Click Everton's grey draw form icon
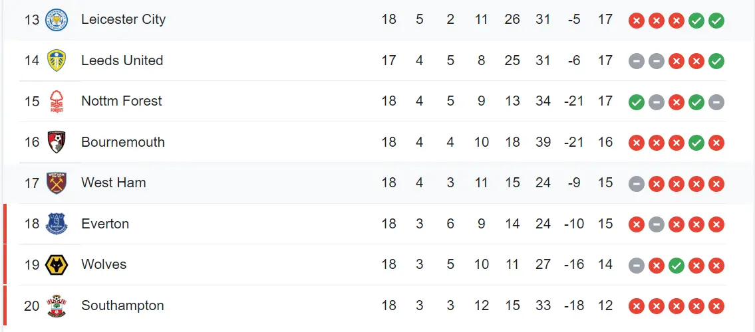Viewport: 755px width, 332px height. pyautogui.click(x=657, y=225)
